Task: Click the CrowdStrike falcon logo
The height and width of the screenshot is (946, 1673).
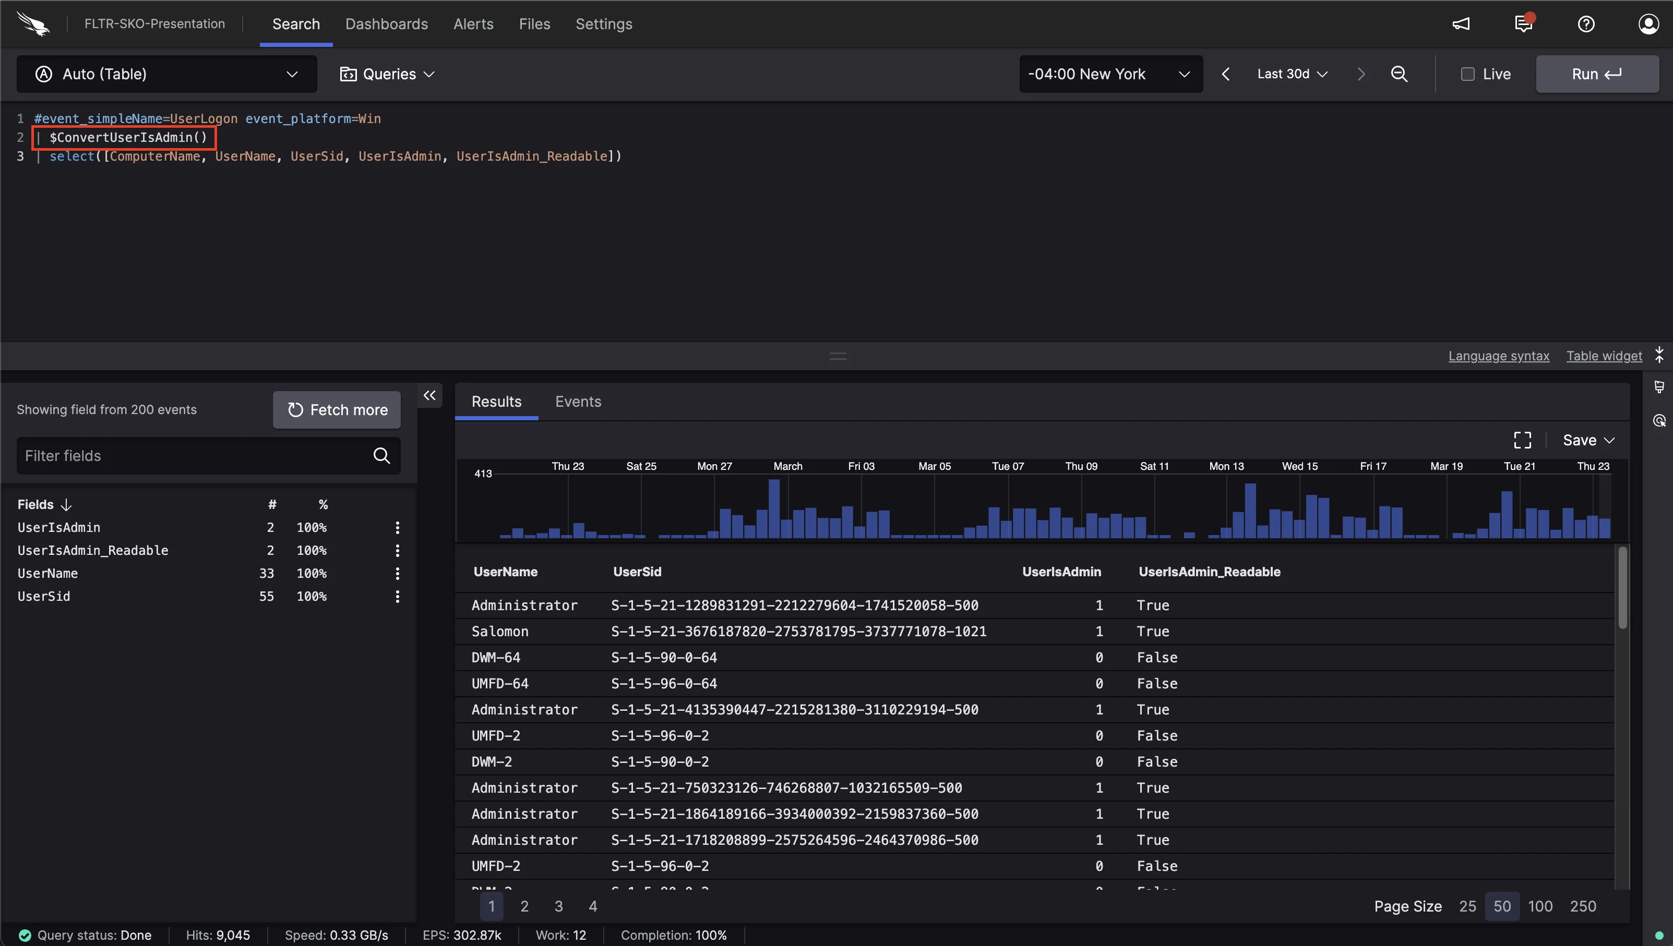Action: 33,24
